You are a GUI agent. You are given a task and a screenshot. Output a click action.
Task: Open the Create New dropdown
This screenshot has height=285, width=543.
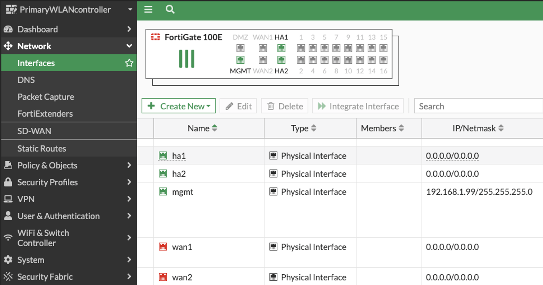[178, 106]
